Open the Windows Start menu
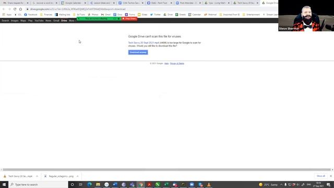This screenshot has height=188, width=334. pos(4,184)
